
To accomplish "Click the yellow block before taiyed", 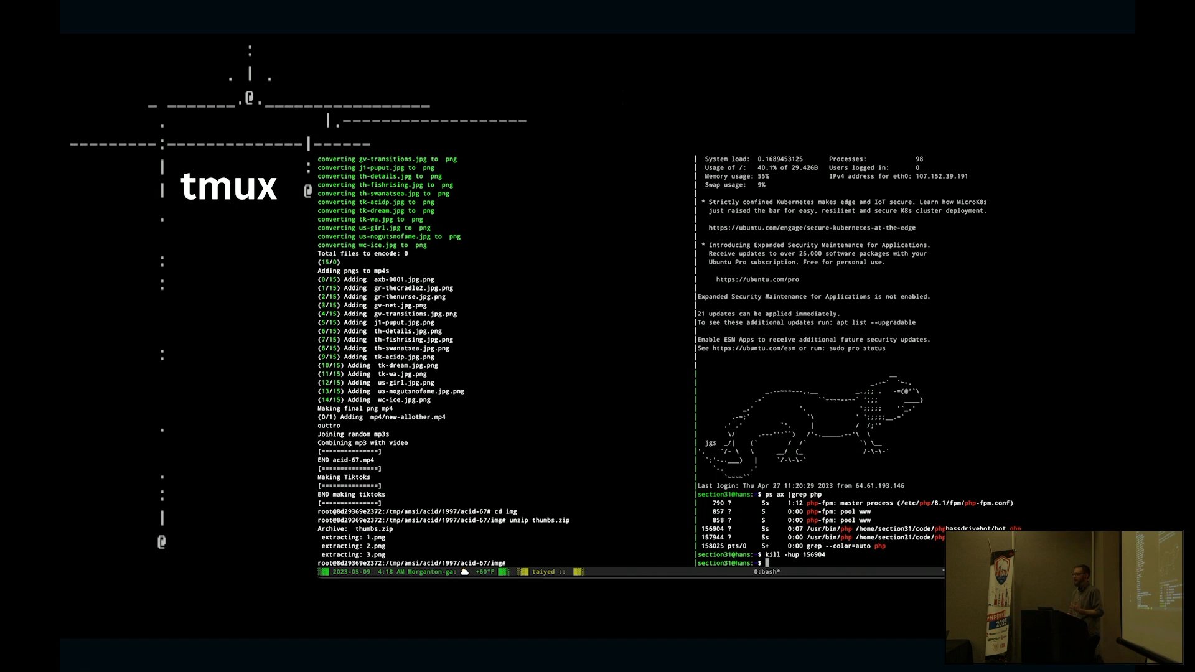I will [523, 572].
